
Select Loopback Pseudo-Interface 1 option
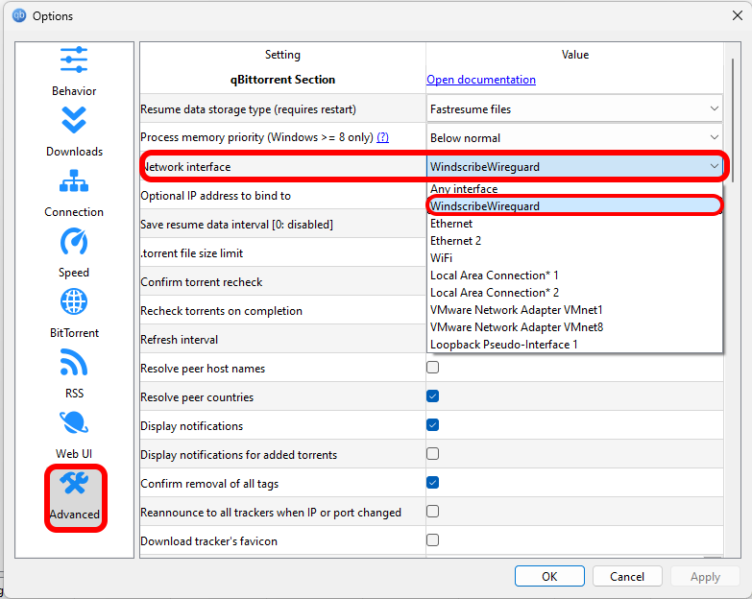tap(574, 344)
